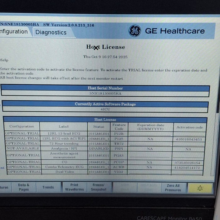Tap Freeze/Snapshot button

(98, 187)
